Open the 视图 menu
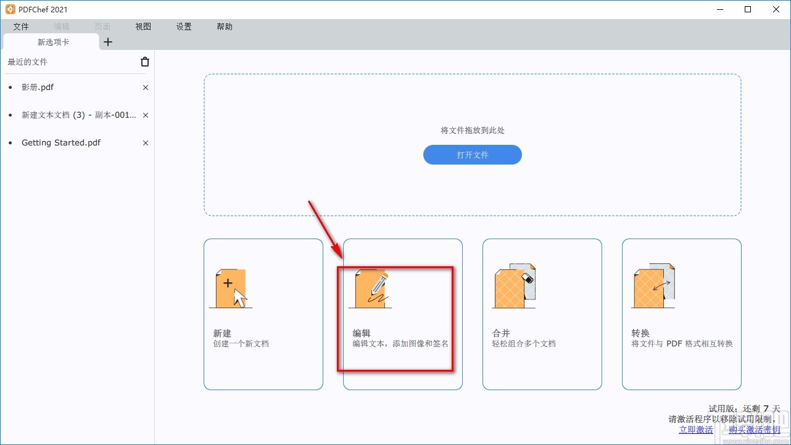The width and height of the screenshot is (791, 445). point(143,27)
